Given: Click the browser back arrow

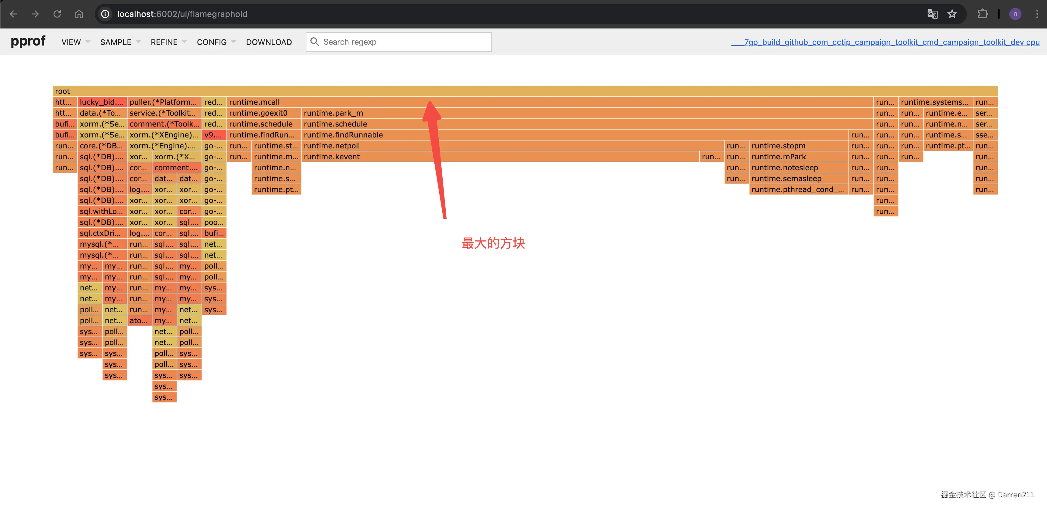Looking at the screenshot, I should (13, 14).
